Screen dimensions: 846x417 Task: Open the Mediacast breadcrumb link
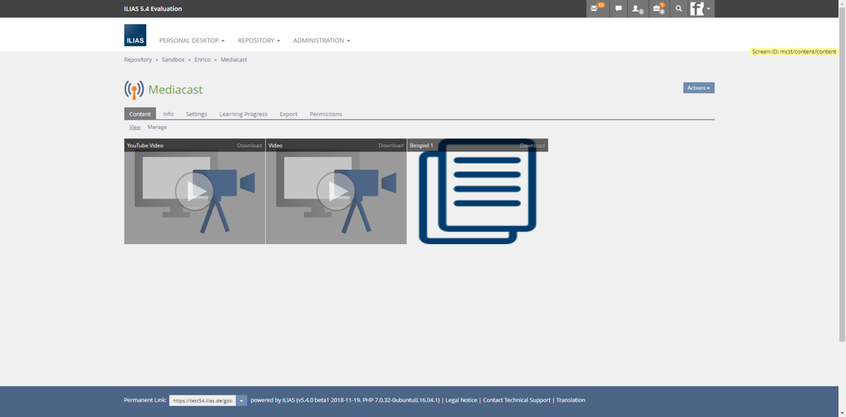point(234,59)
